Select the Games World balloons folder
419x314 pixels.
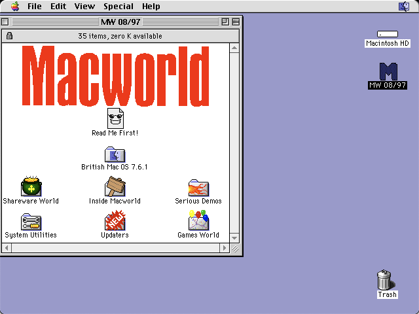[x=198, y=220]
